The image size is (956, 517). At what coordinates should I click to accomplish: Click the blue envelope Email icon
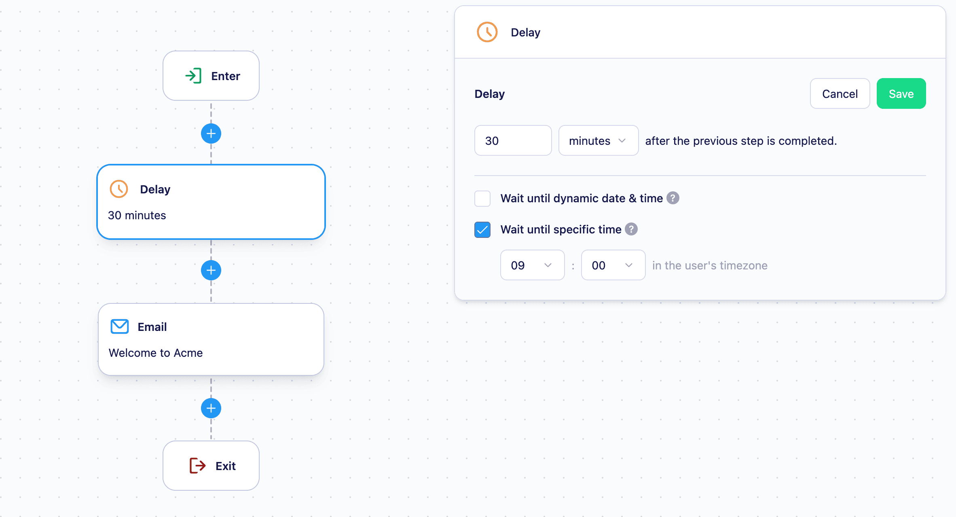(120, 326)
